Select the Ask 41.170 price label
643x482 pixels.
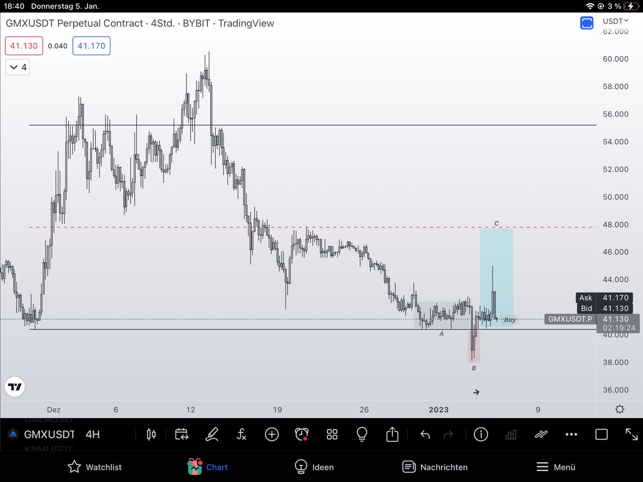(x=604, y=298)
